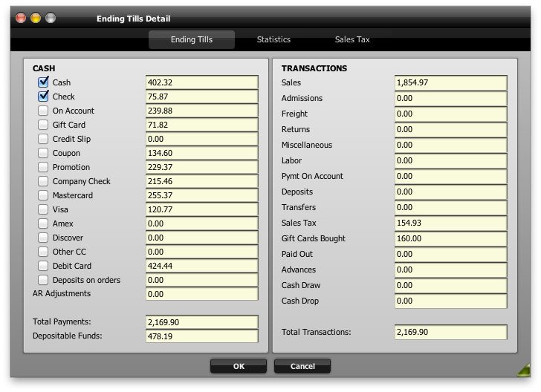Image resolution: width=541 pixels, height=392 pixels.
Task: Click the Depositable Funds field
Action: pyautogui.click(x=201, y=336)
